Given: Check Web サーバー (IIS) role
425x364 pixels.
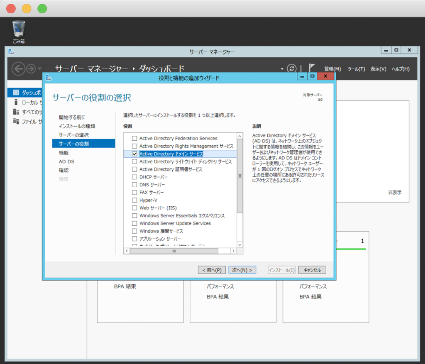Looking at the screenshot, I should point(134,208).
